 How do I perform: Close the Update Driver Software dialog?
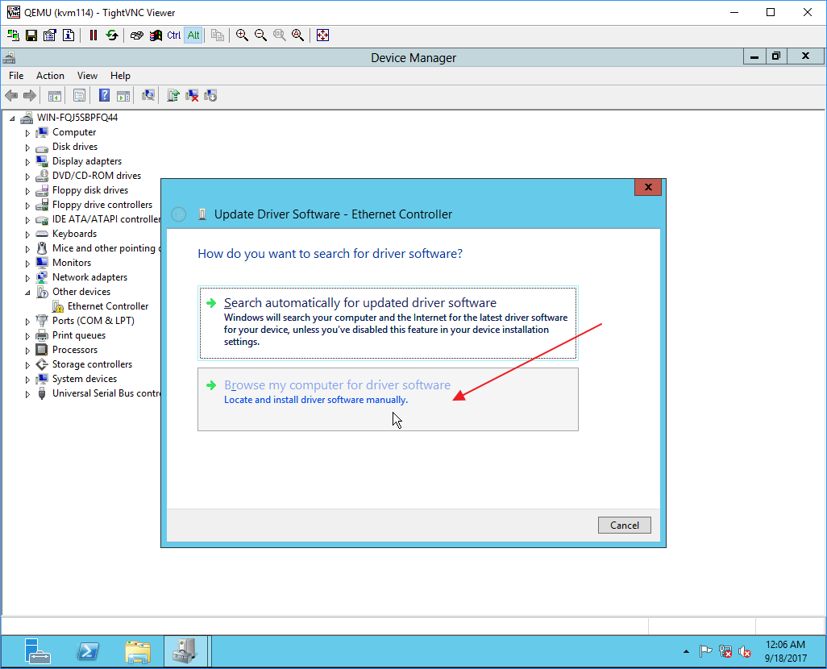tap(648, 187)
